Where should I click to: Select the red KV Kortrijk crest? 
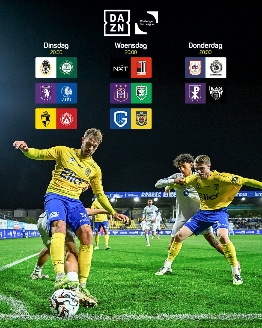[x=67, y=119]
